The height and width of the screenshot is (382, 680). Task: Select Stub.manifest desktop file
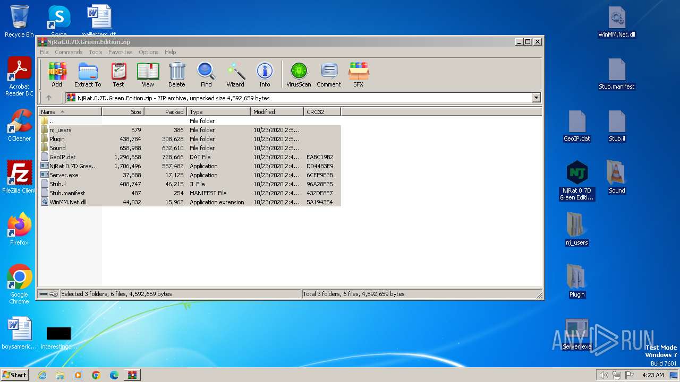coord(617,74)
